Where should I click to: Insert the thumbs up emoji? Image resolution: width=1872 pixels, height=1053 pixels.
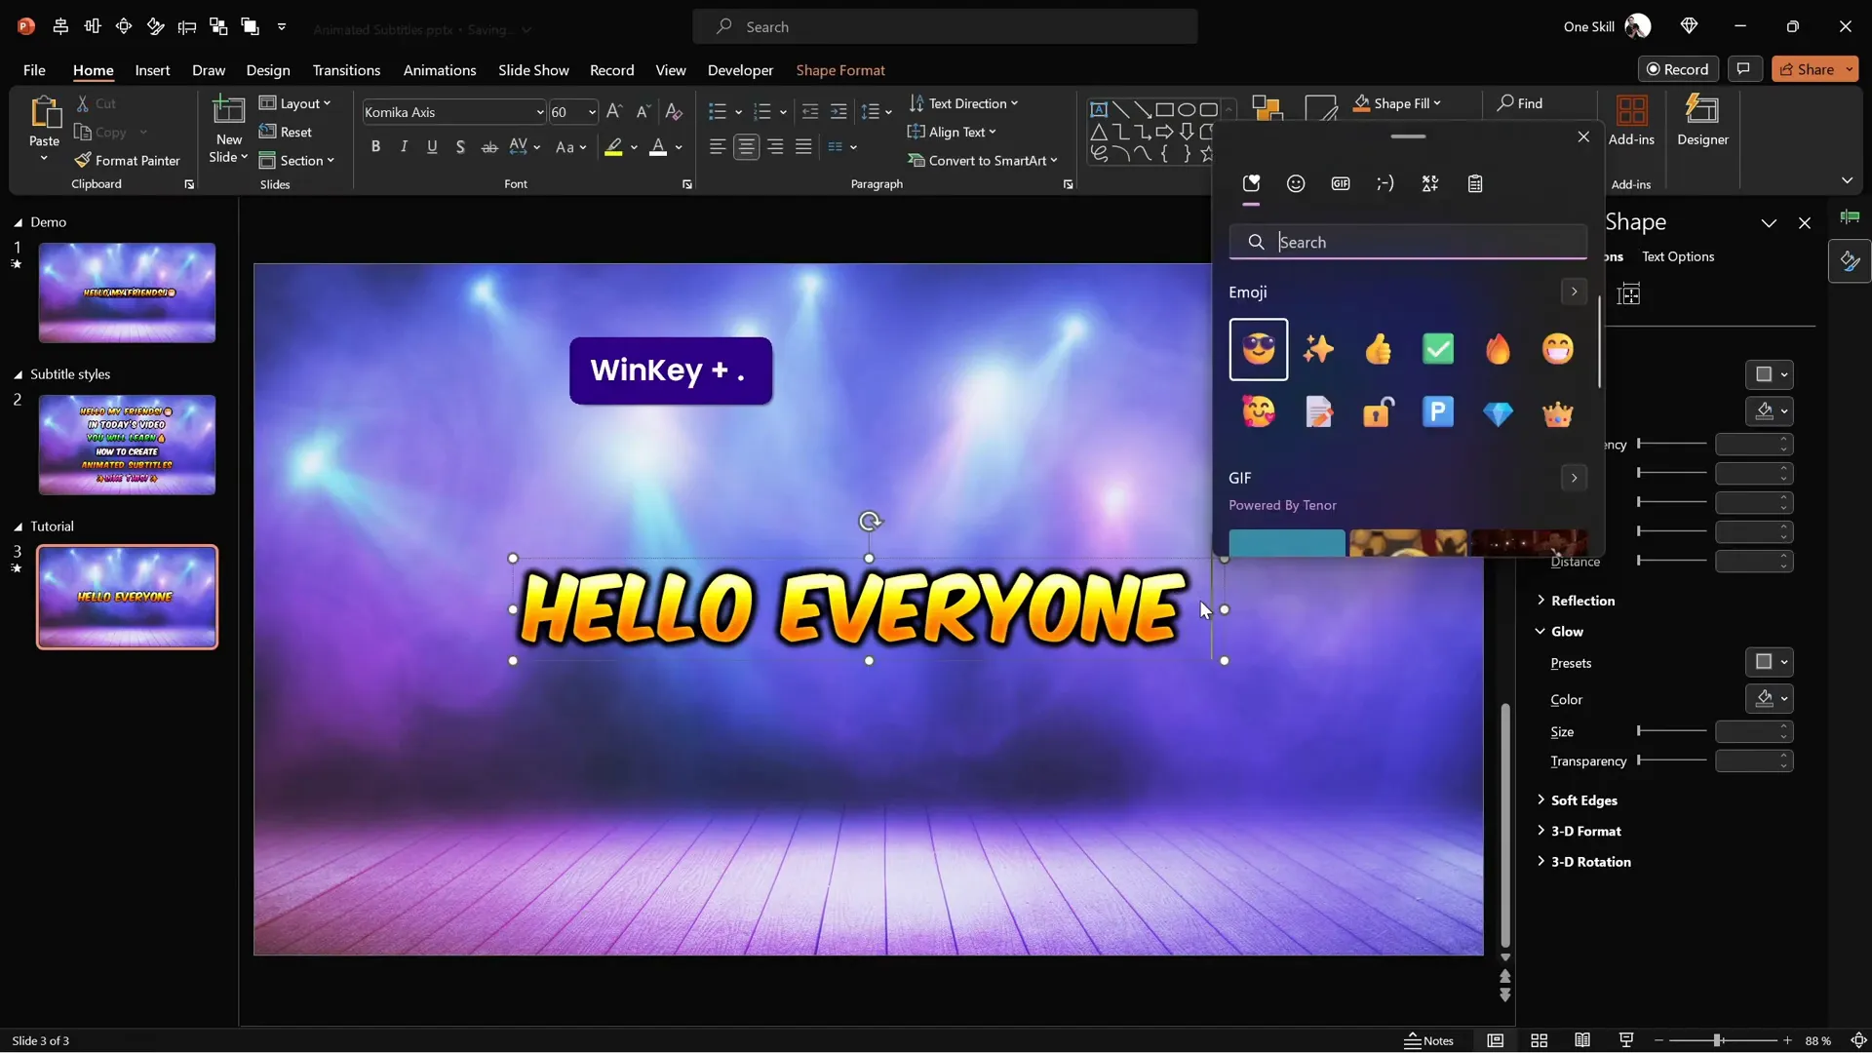(1379, 349)
